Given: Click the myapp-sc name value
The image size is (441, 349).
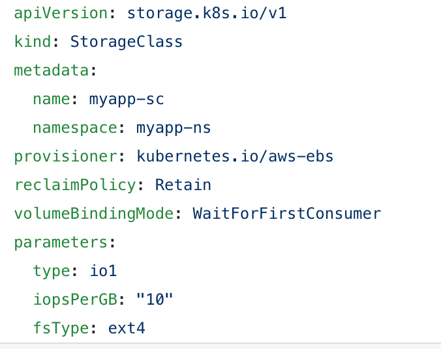Looking at the screenshot, I should [127, 99].
